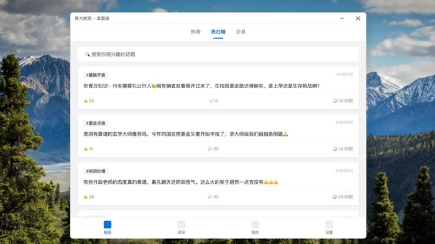Open comments on the post with 32 replies
The image size is (435, 244).
coord(213,197)
